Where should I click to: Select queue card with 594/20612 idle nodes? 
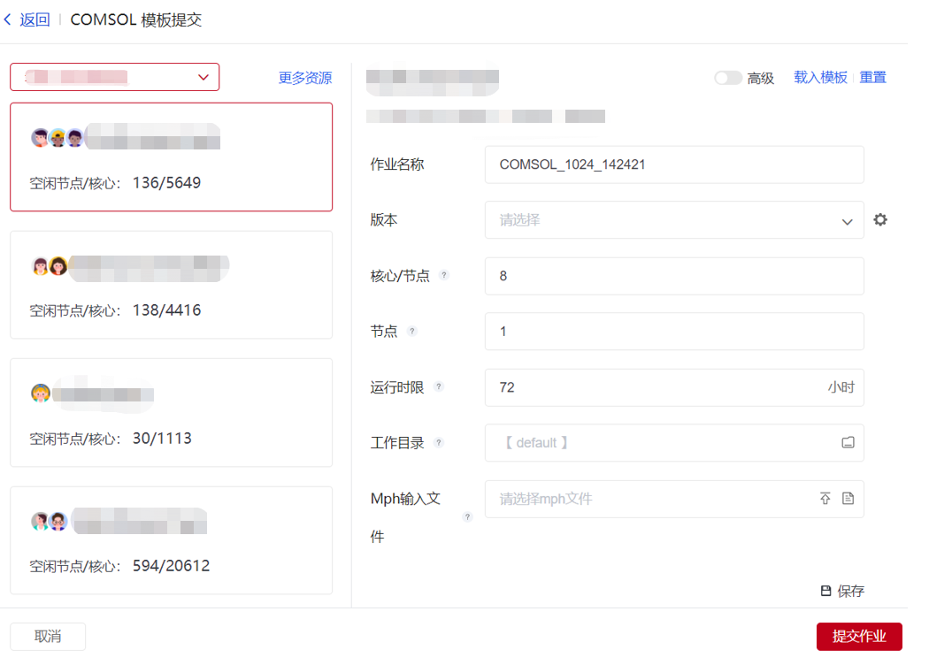point(172,540)
